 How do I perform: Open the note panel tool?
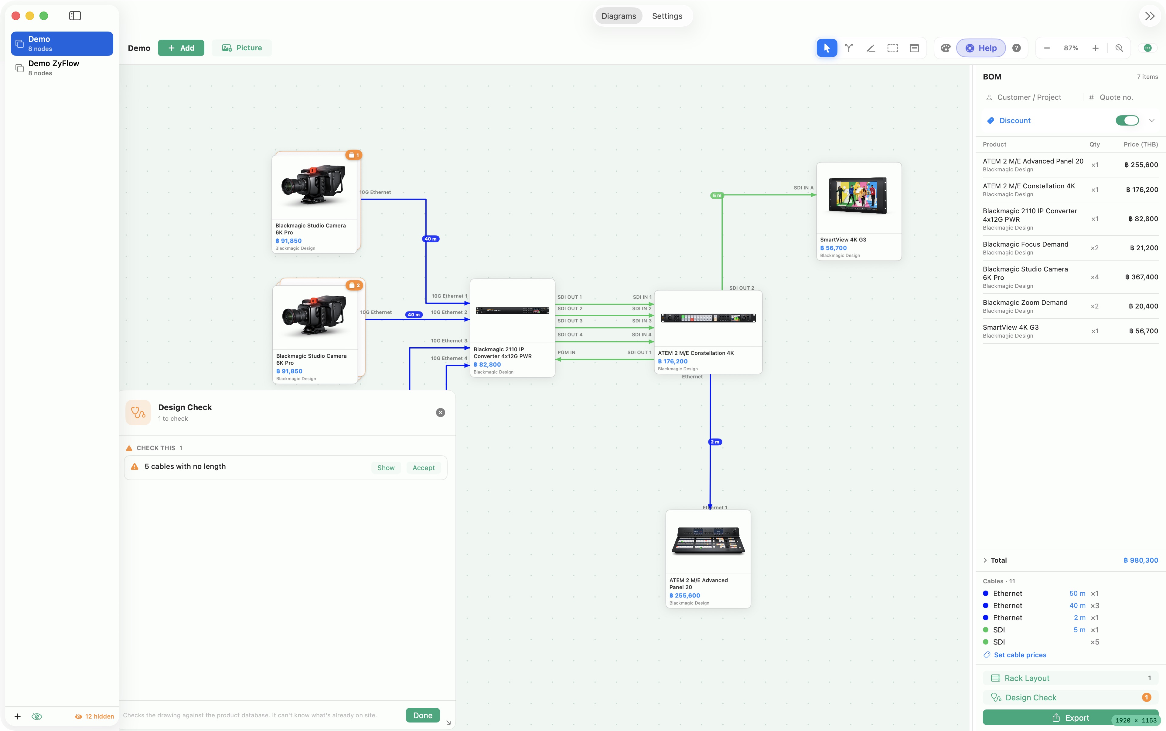(914, 48)
